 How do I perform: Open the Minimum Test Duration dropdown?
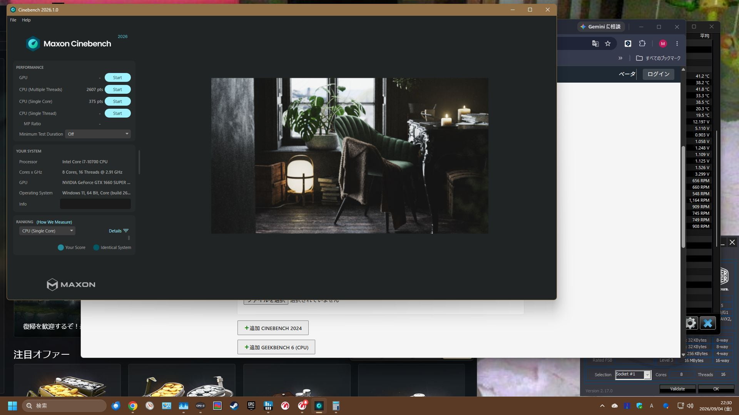click(x=98, y=134)
